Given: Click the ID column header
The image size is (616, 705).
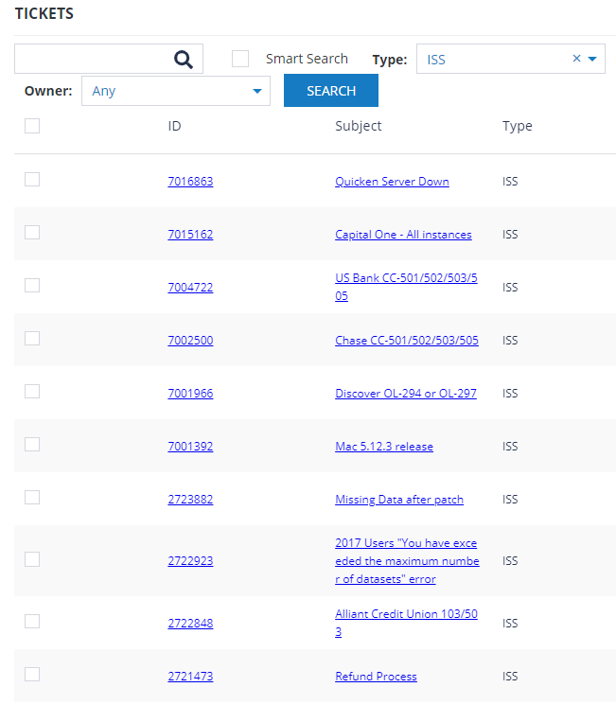Looking at the screenshot, I should [x=174, y=126].
